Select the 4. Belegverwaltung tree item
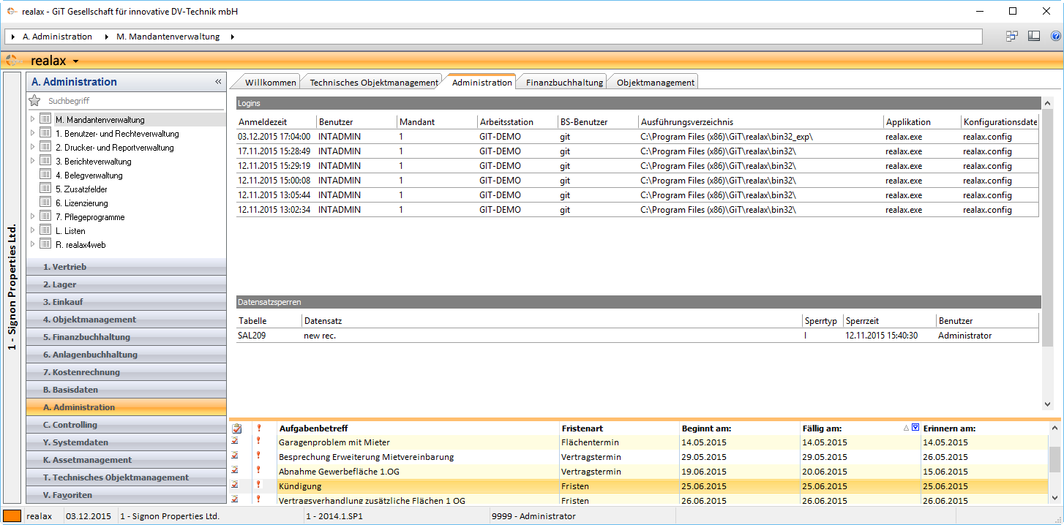This screenshot has height=525, width=1064. (x=89, y=175)
